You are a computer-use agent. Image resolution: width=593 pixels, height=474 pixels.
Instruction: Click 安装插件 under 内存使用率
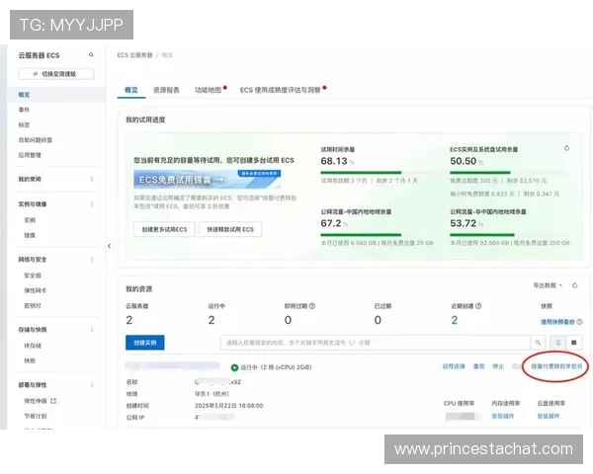click(x=503, y=416)
